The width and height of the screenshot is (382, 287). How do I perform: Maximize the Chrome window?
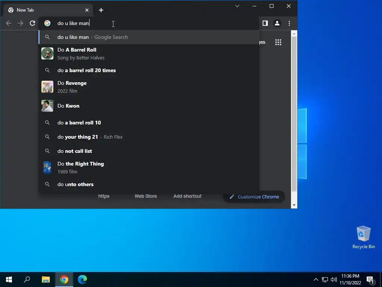click(272, 6)
